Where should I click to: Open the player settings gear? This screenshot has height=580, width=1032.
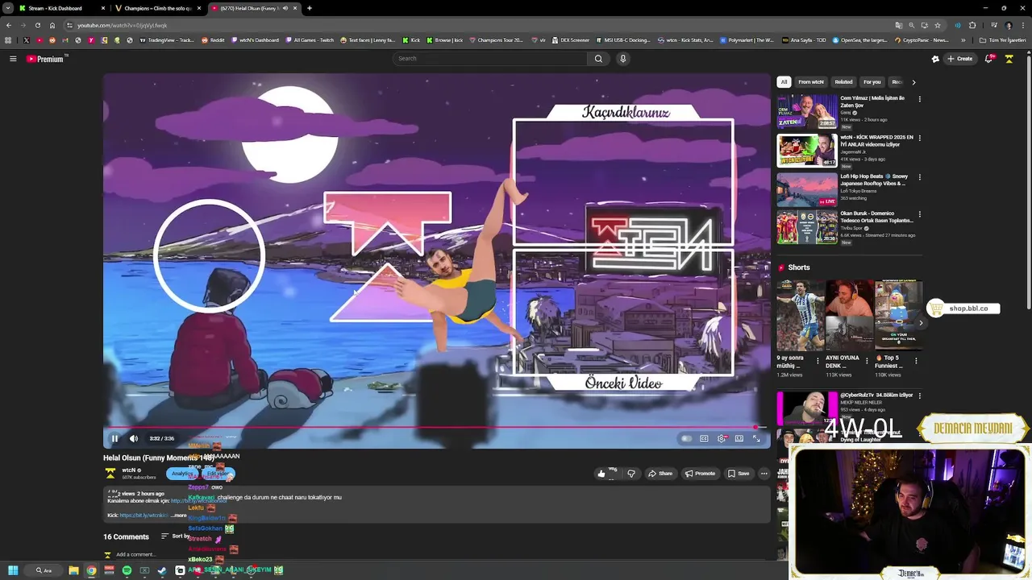(x=722, y=438)
